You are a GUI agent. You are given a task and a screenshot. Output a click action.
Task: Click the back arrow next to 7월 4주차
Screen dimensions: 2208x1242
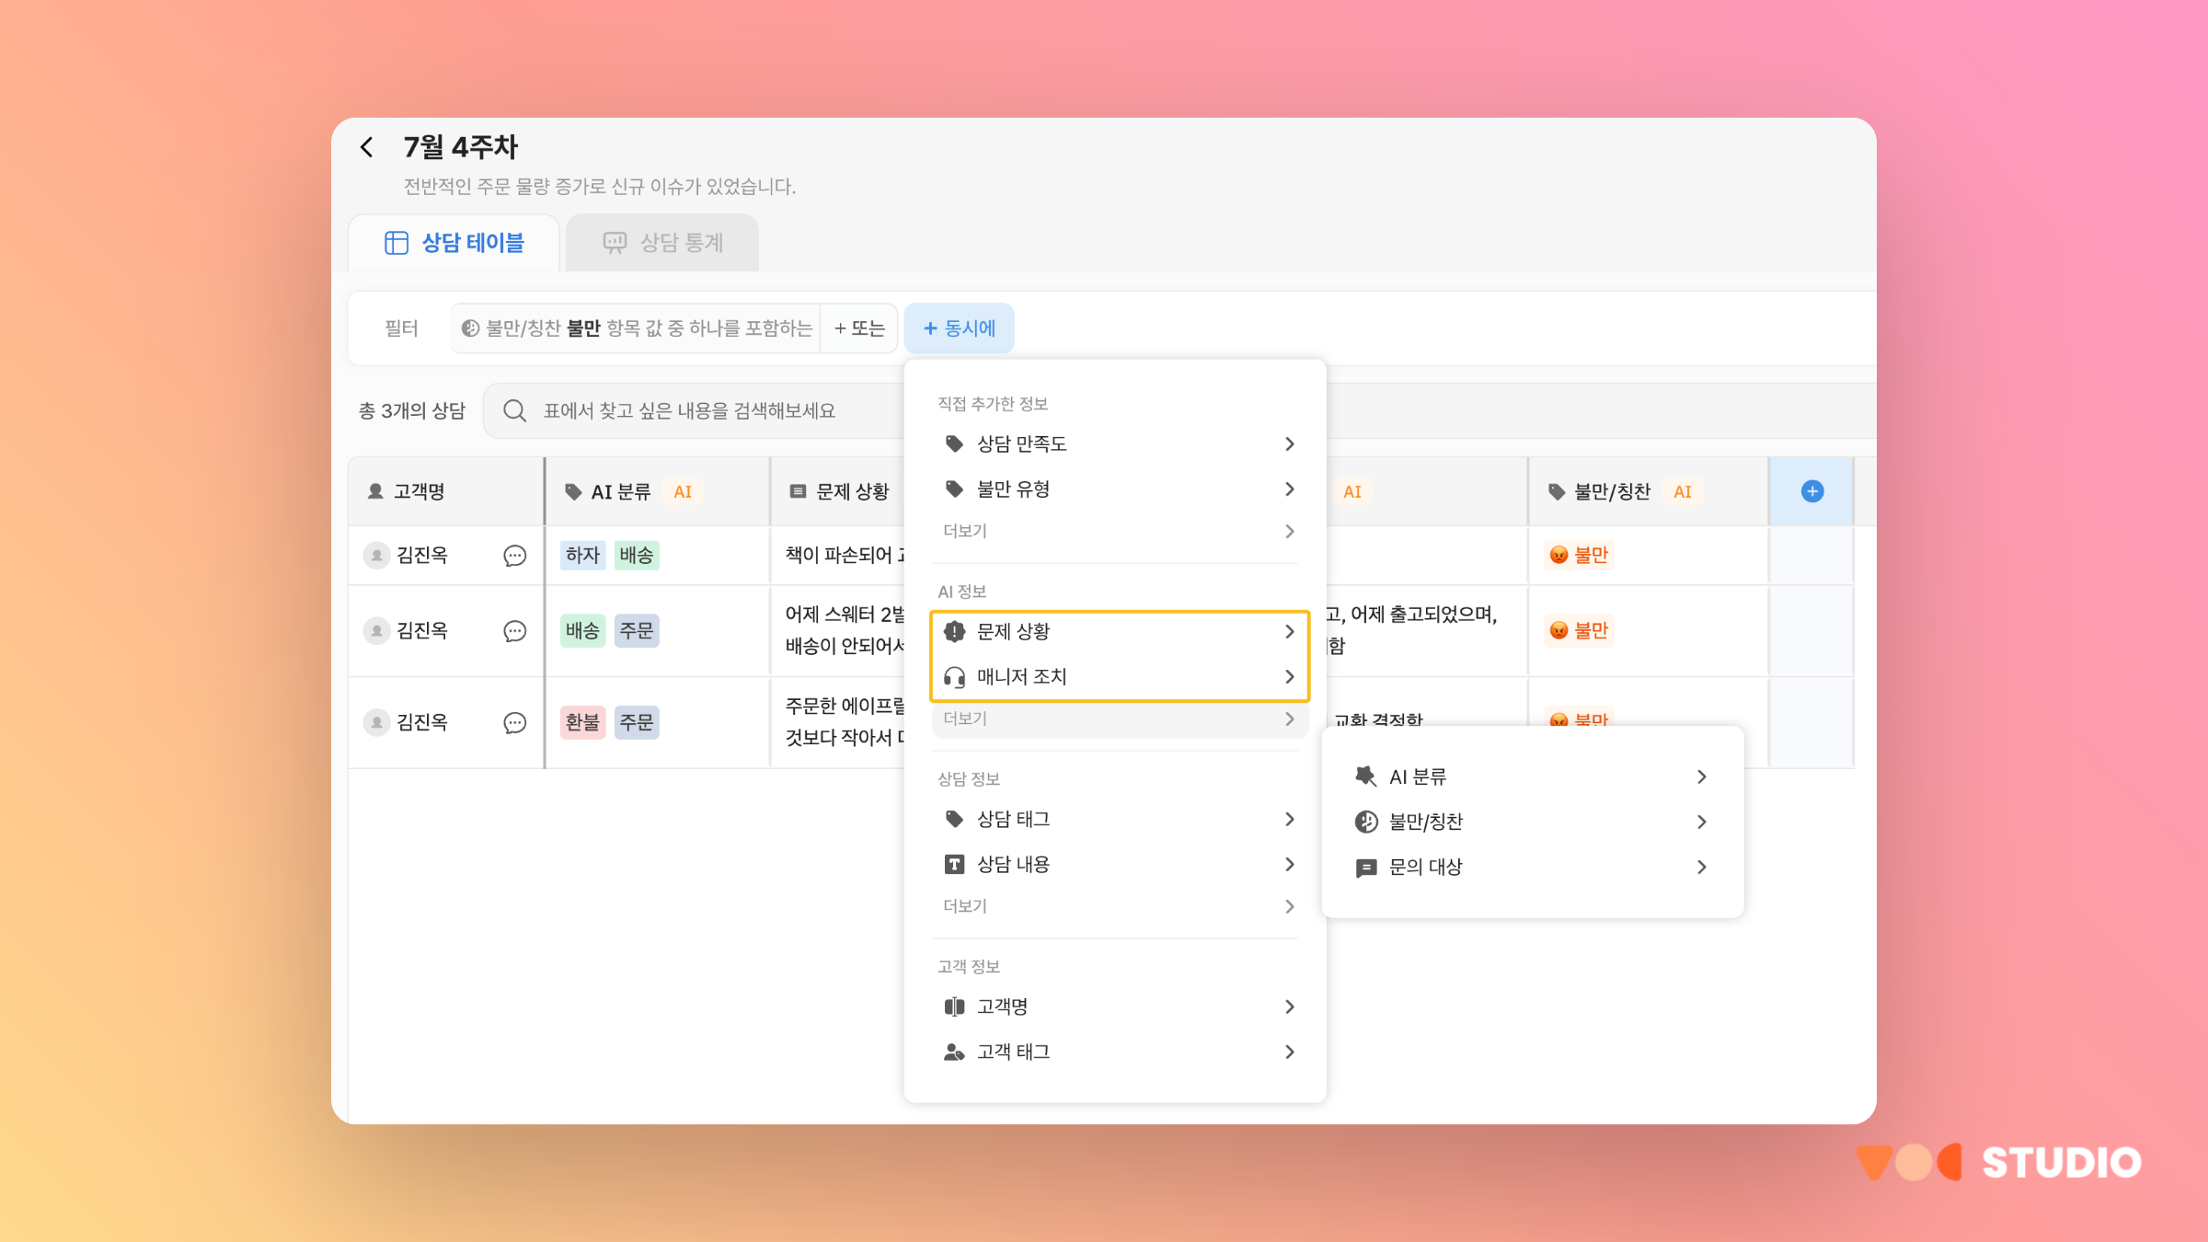click(x=367, y=147)
